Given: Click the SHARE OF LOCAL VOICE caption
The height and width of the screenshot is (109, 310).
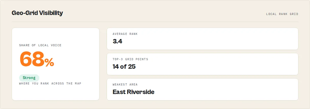Looking at the screenshot, I should click(40, 45).
